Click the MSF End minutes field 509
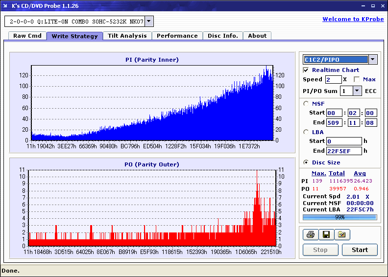The width and height of the screenshot is (388, 277). [x=334, y=122]
